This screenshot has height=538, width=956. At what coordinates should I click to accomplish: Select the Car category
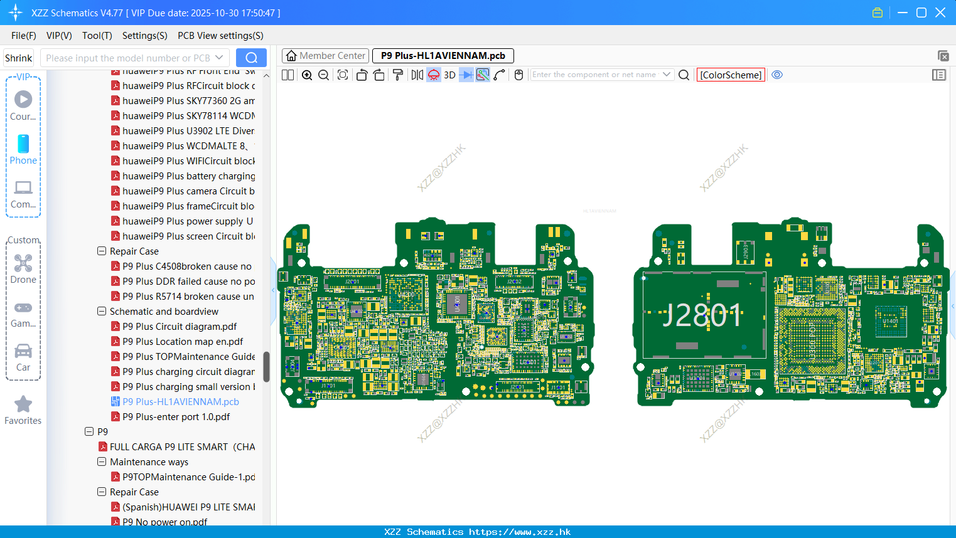23,357
